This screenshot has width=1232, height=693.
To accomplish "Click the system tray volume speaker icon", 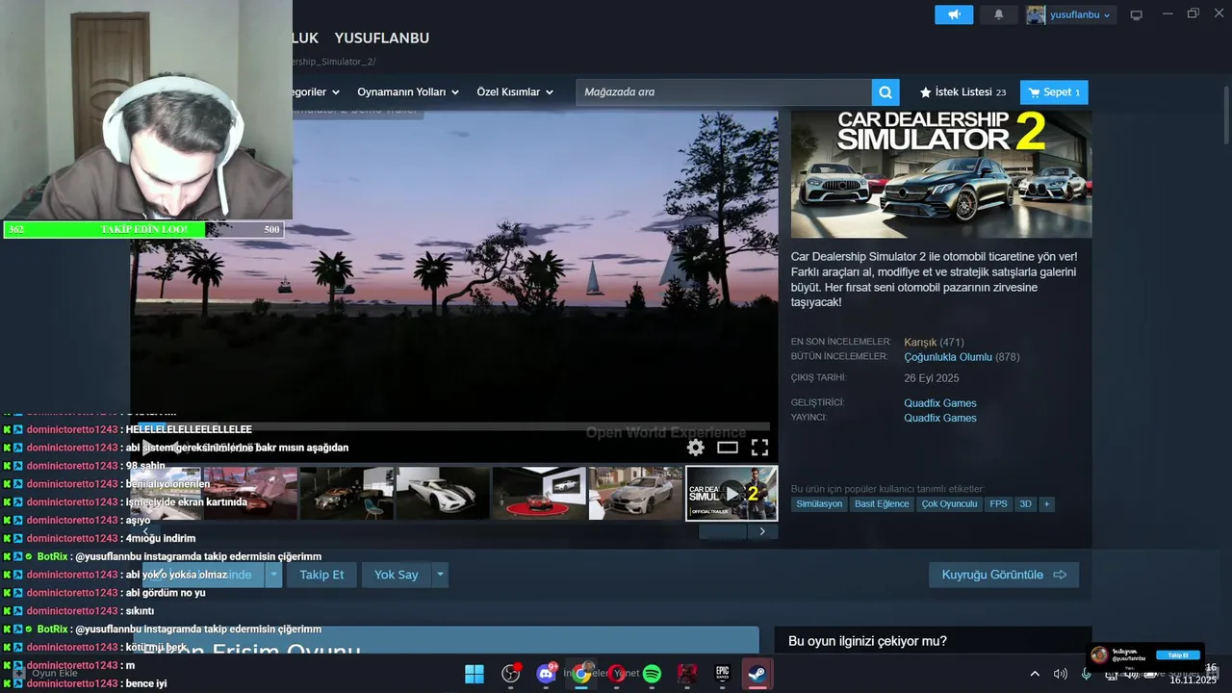I will pyautogui.click(x=1060, y=674).
